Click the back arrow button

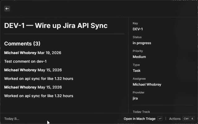[7, 9]
